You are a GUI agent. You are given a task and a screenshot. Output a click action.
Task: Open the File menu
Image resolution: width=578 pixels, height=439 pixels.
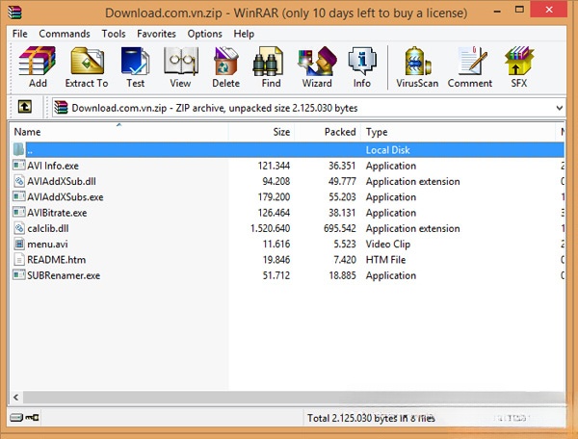pyautogui.click(x=20, y=34)
